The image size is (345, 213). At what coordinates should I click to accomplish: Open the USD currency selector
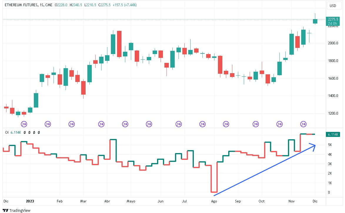(333, 6)
